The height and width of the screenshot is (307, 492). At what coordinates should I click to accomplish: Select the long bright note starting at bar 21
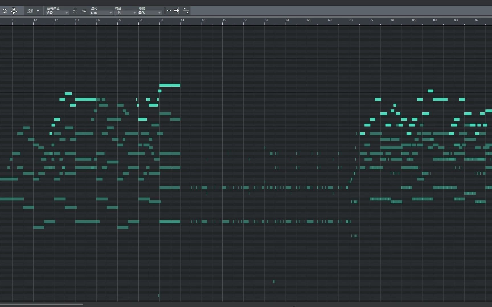pyautogui.click(x=85, y=99)
